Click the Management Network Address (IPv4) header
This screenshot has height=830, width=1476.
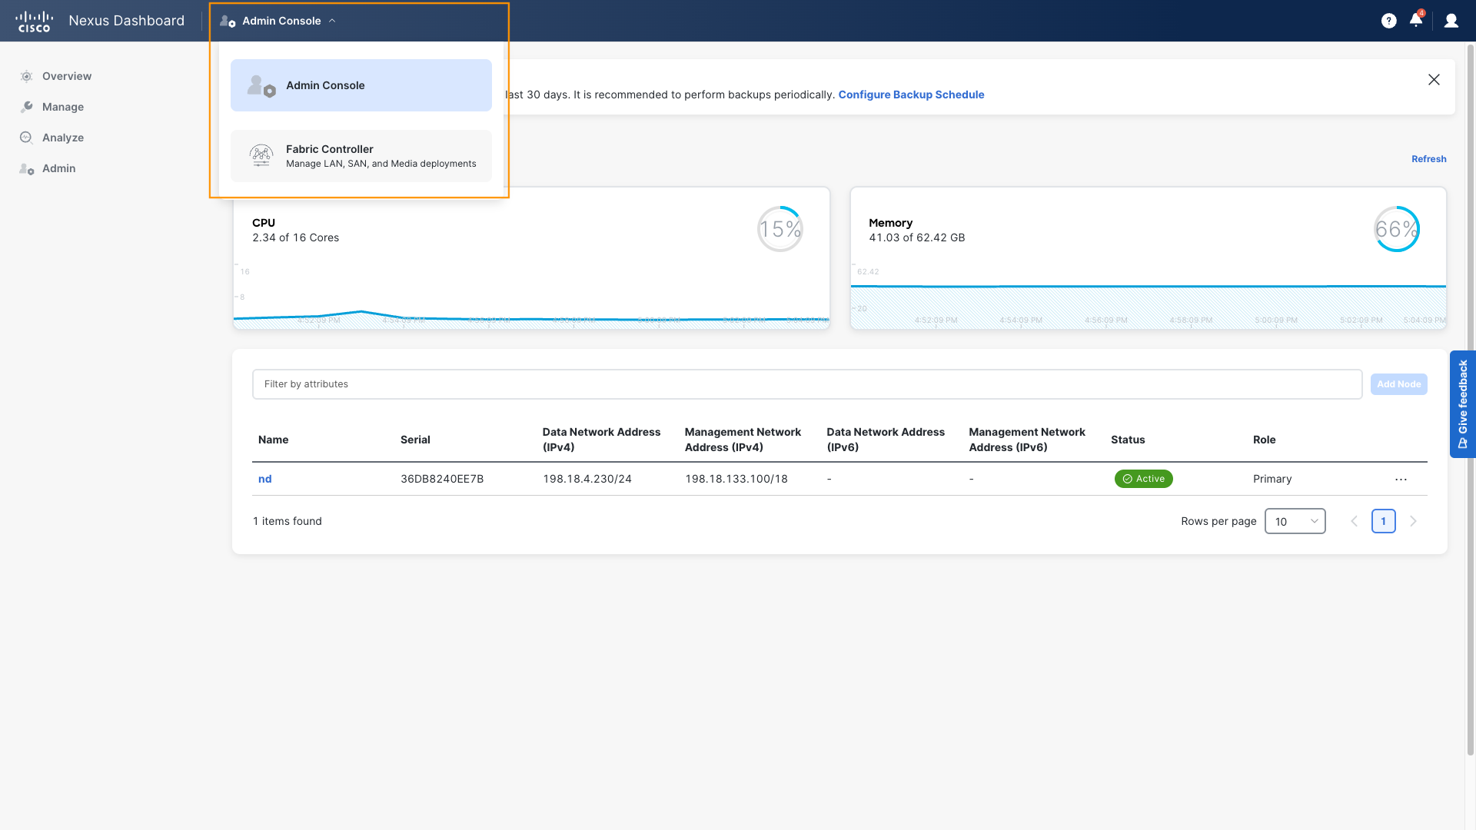coord(743,440)
